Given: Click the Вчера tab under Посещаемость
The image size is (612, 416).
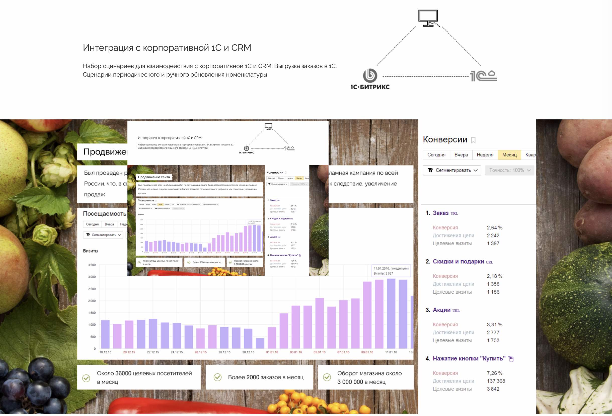Looking at the screenshot, I should [x=109, y=224].
